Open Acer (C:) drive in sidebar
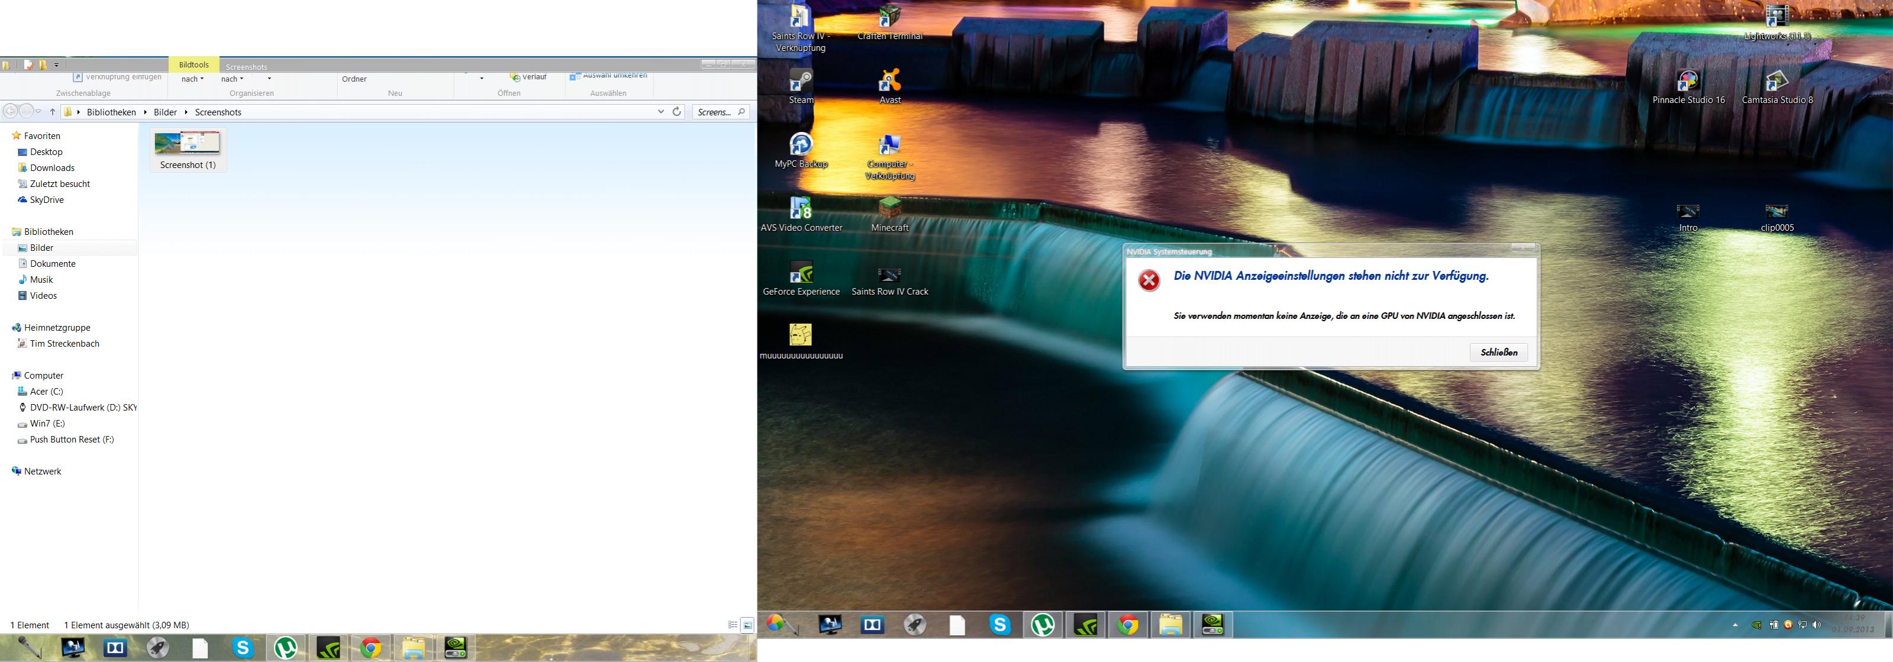The height and width of the screenshot is (662, 1893). 46,392
